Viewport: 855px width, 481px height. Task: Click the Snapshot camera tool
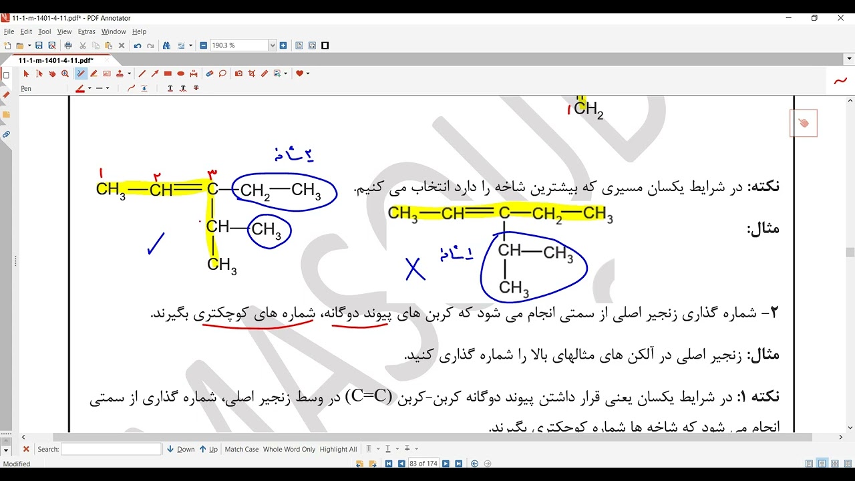(x=238, y=73)
